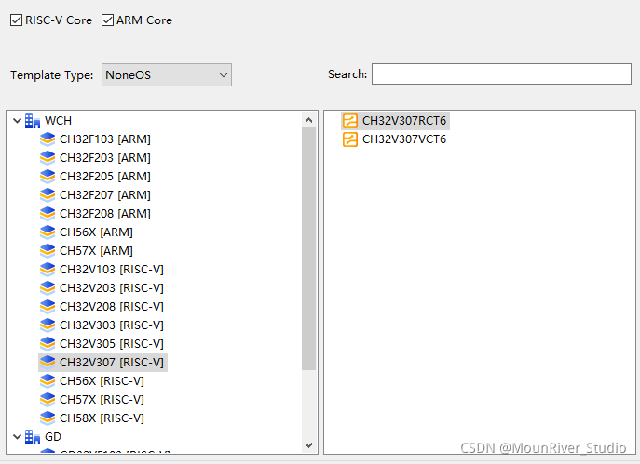Viewport: 640px width, 464px height.
Task: Click the CH32V303 [RISC-V] series icon
Action: (48, 325)
